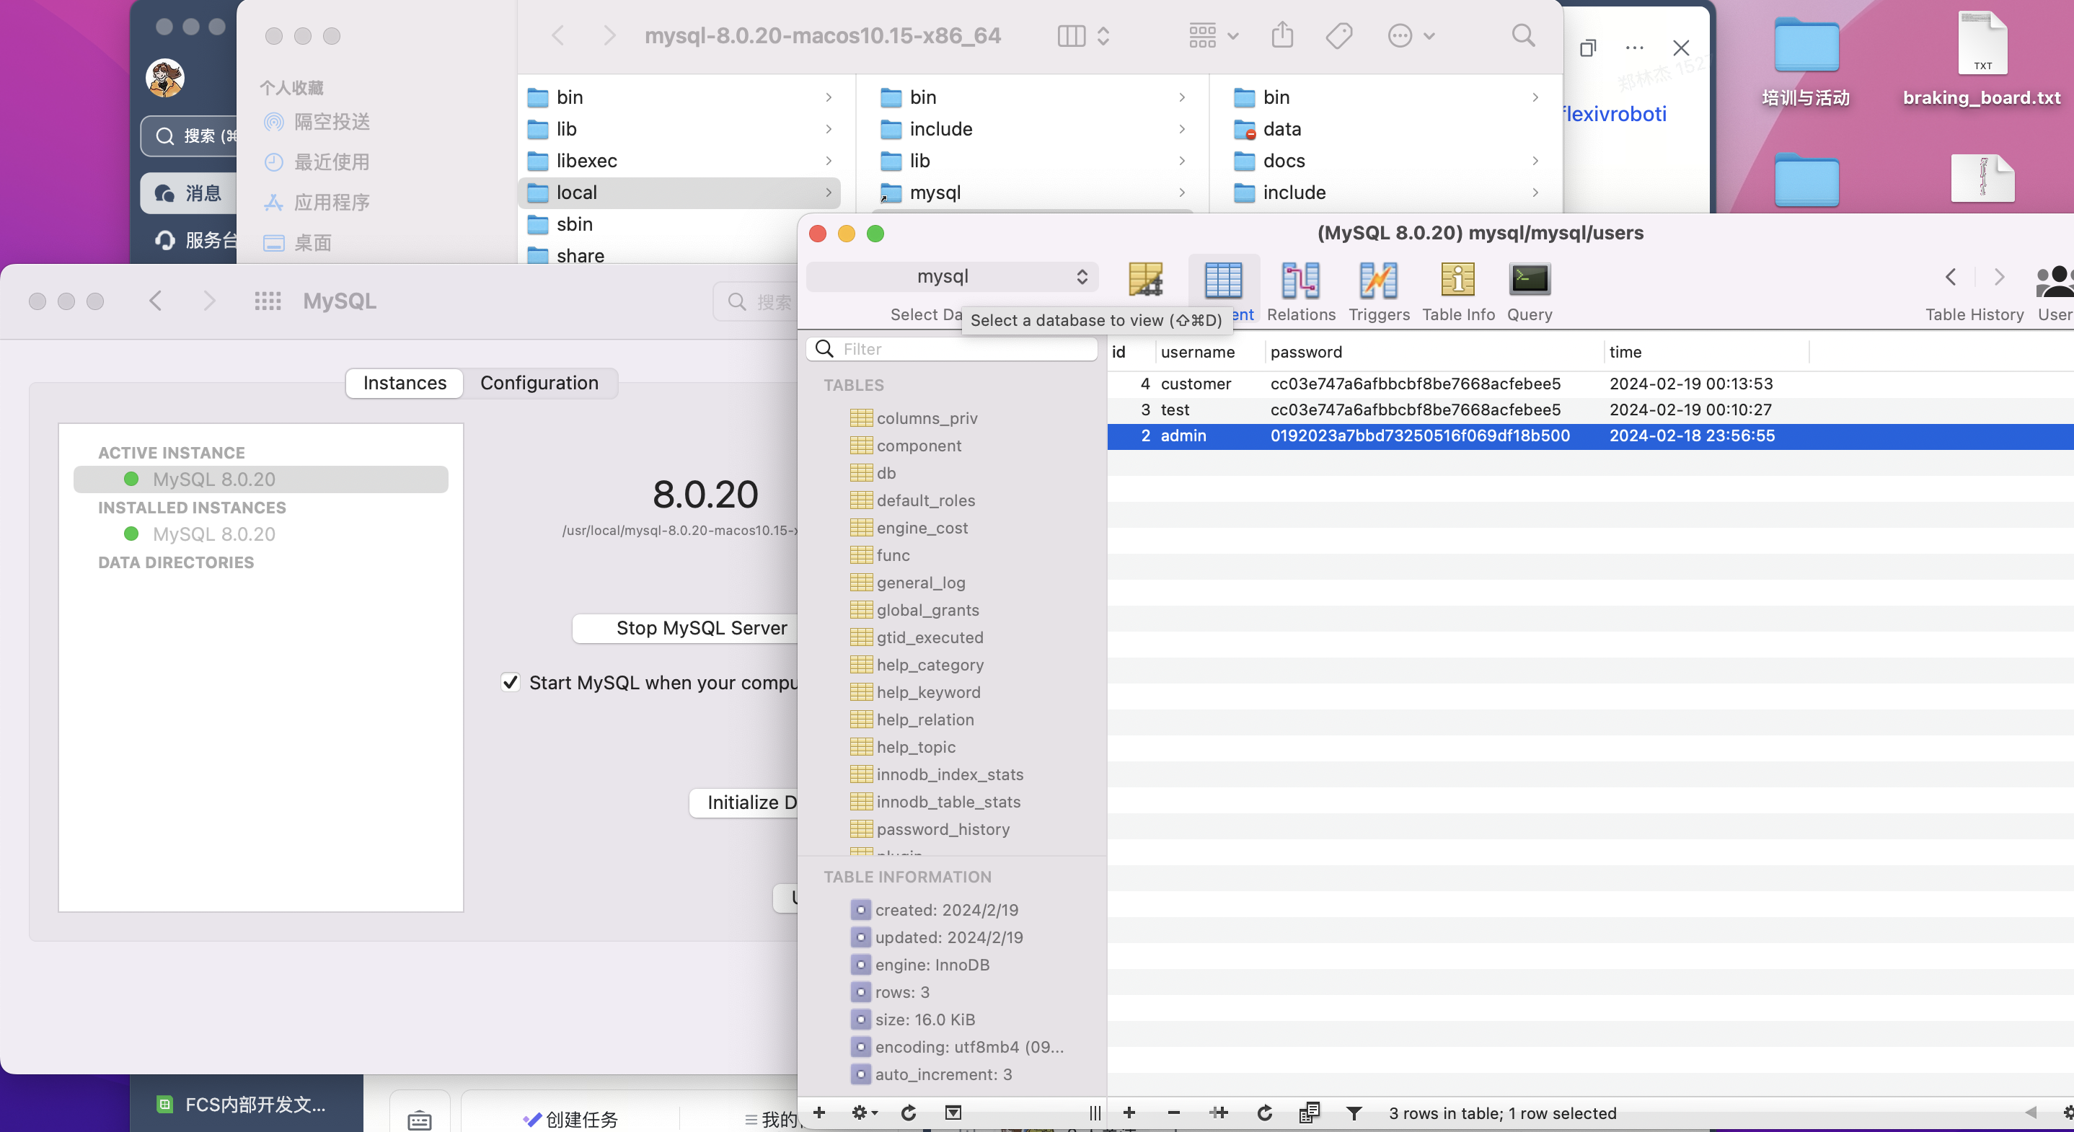Switch to Instances tab in MySQL preferences
This screenshot has height=1132, width=2074.
404,382
